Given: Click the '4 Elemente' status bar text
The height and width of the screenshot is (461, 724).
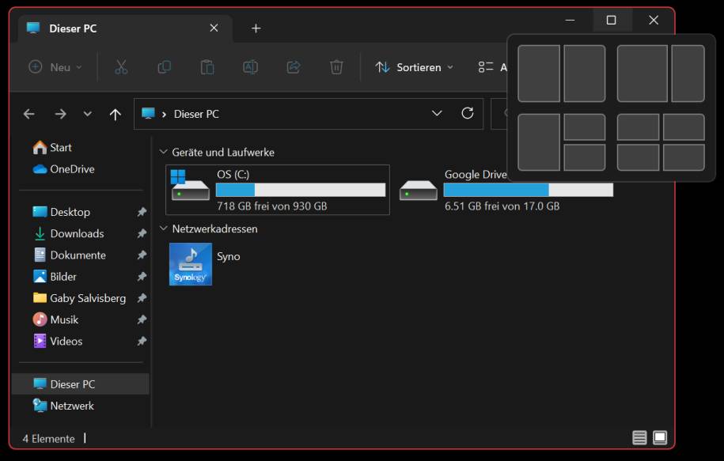Looking at the screenshot, I should click(x=48, y=438).
